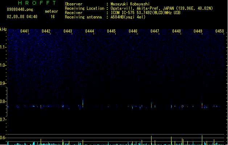Click time marker 0449
The height and width of the screenshot is (145, 228).
click(198, 31)
